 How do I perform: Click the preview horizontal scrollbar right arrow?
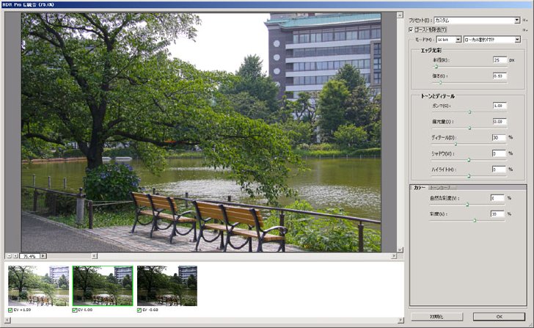(394, 256)
